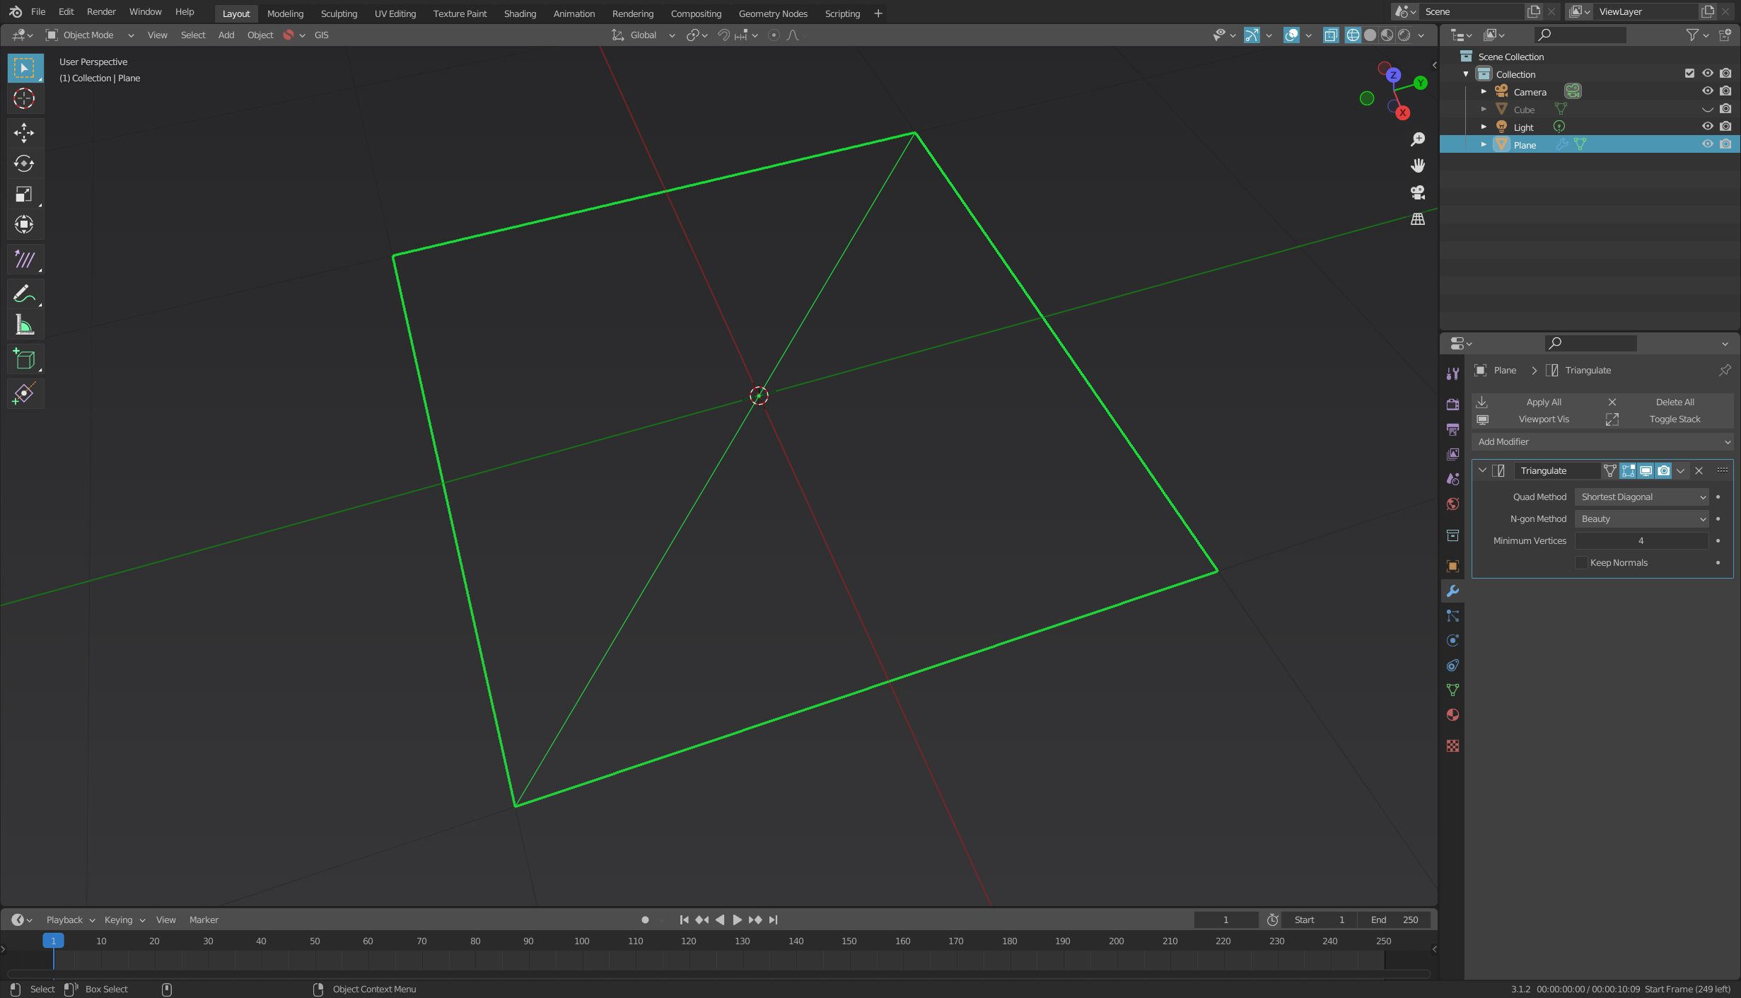The image size is (1741, 998).
Task: Uncheck Collection exclude checkbox
Action: 1689,74
